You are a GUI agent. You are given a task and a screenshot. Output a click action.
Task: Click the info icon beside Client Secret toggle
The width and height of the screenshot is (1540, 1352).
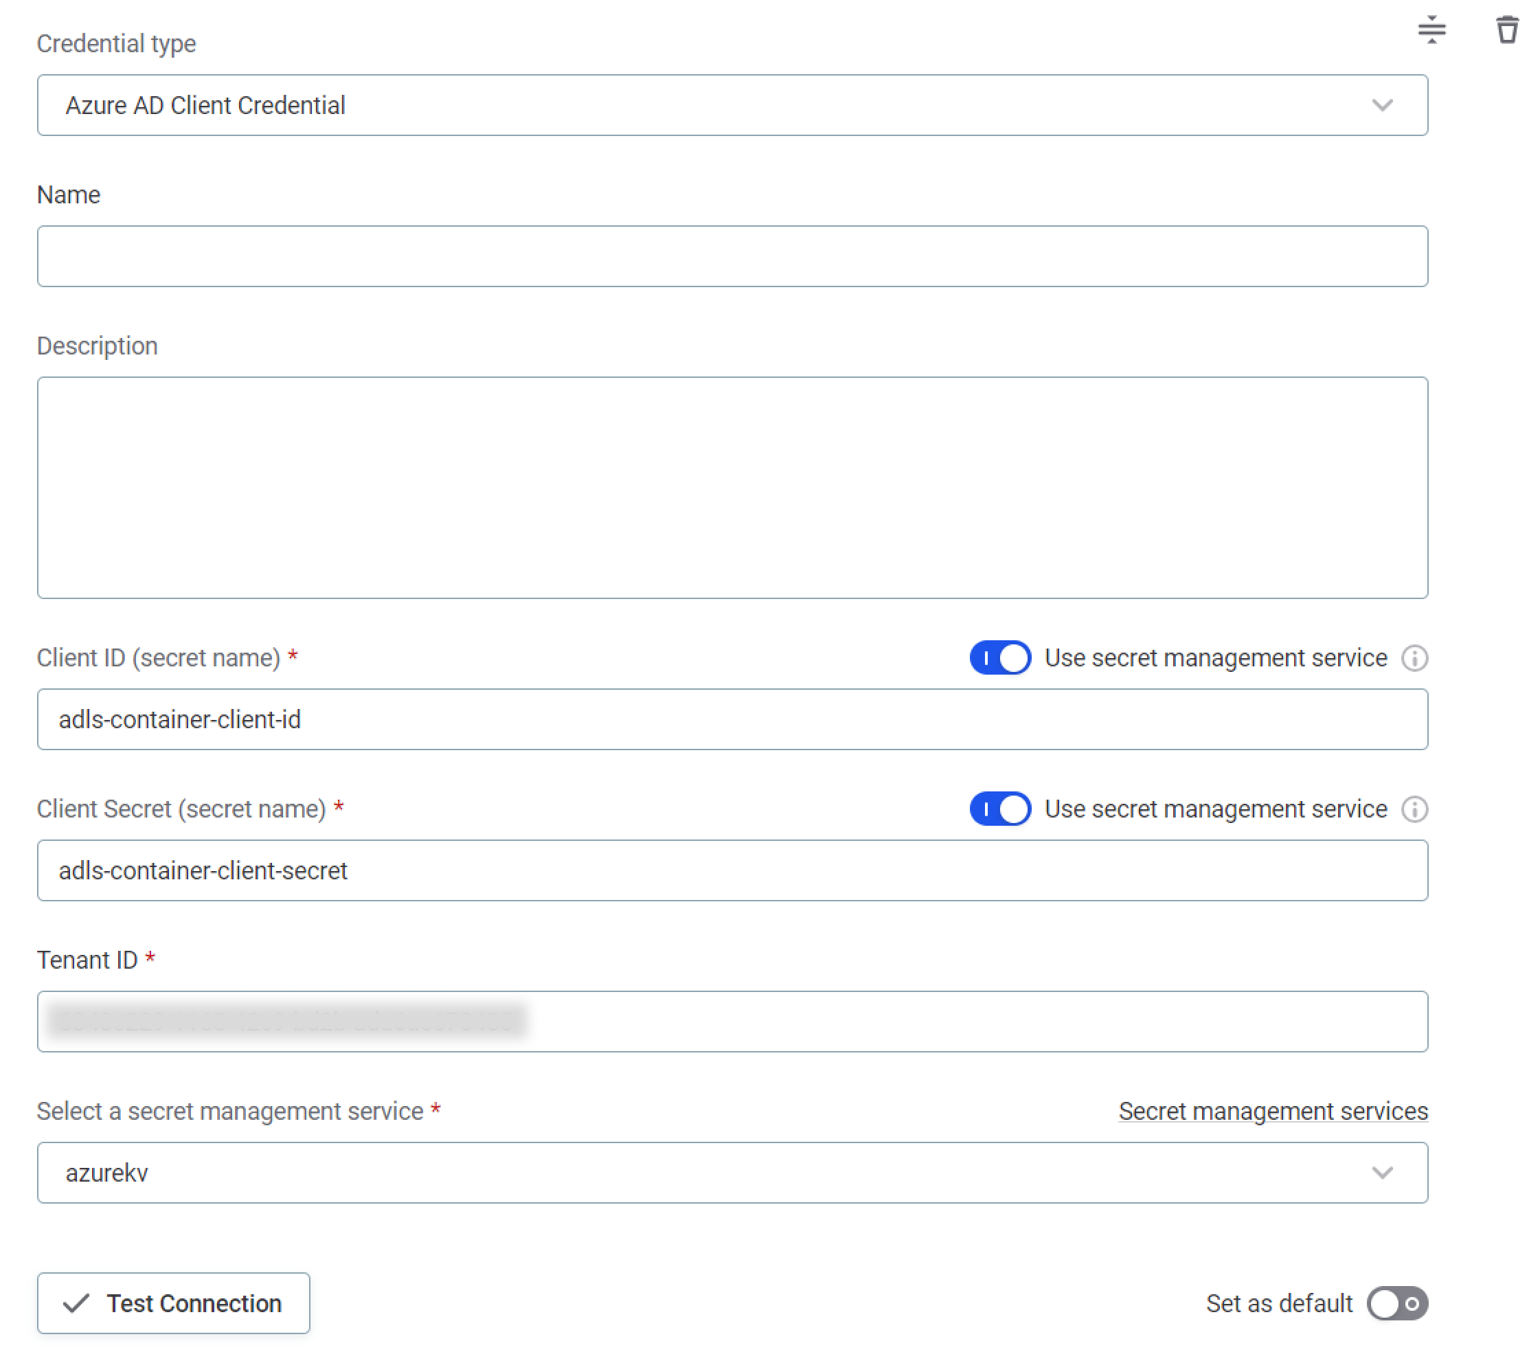pyautogui.click(x=1415, y=809)
